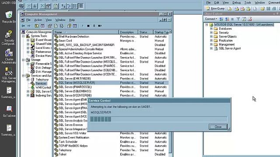
Task: Click Back arrow in Computer Management toolbar
Action: click(23, 26)
